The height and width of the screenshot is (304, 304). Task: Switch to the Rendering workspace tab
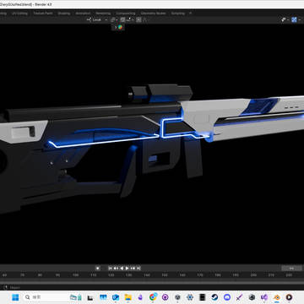(x=103, y=14)
